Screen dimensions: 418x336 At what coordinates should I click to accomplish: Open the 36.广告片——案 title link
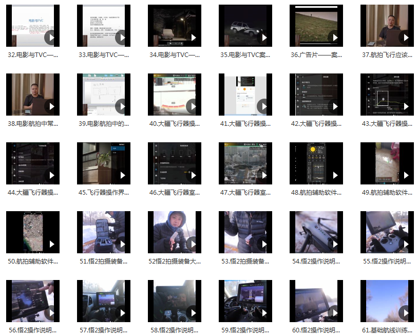316,55
